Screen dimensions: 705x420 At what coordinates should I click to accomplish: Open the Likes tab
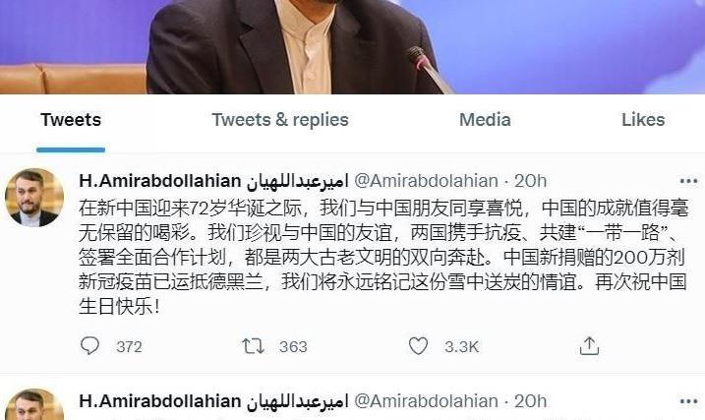click(x=643, y=120)
